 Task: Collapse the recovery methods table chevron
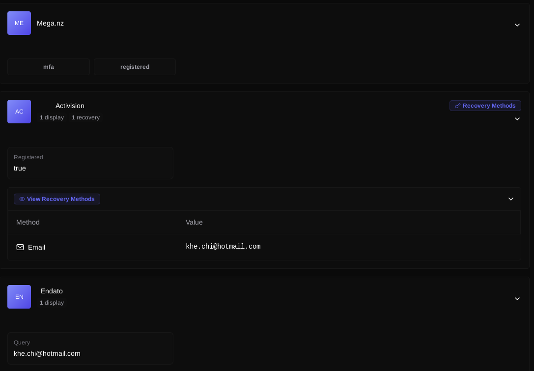pos(510,199)
